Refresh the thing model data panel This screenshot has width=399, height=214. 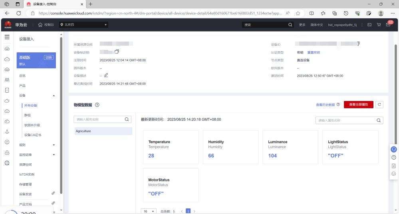point(379,105)
